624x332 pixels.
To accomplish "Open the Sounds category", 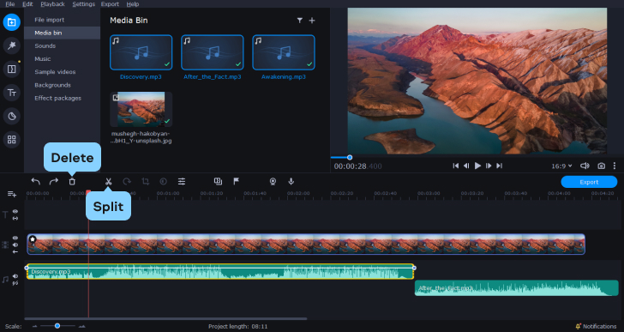I will [x=62, y=46].
